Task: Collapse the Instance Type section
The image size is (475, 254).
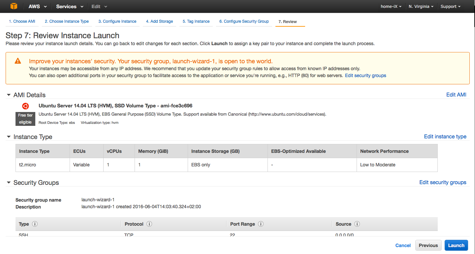Action: pyautogui.click(x=9, y=137)
